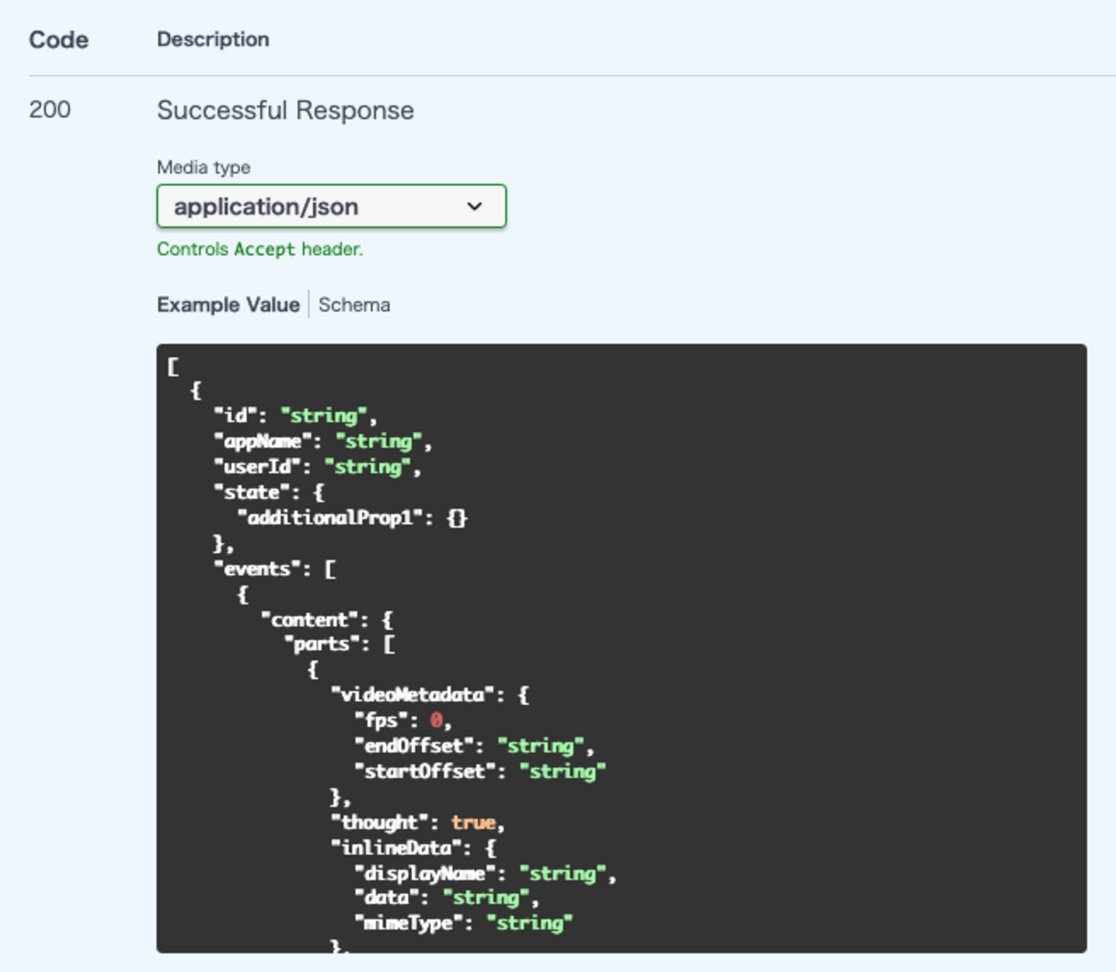Select the Example Value tab
This screenshot has width=1116, height=972.
227,305
